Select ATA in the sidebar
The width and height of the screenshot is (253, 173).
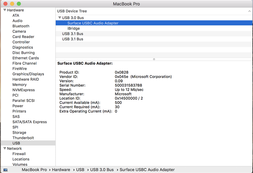(16, 15)
